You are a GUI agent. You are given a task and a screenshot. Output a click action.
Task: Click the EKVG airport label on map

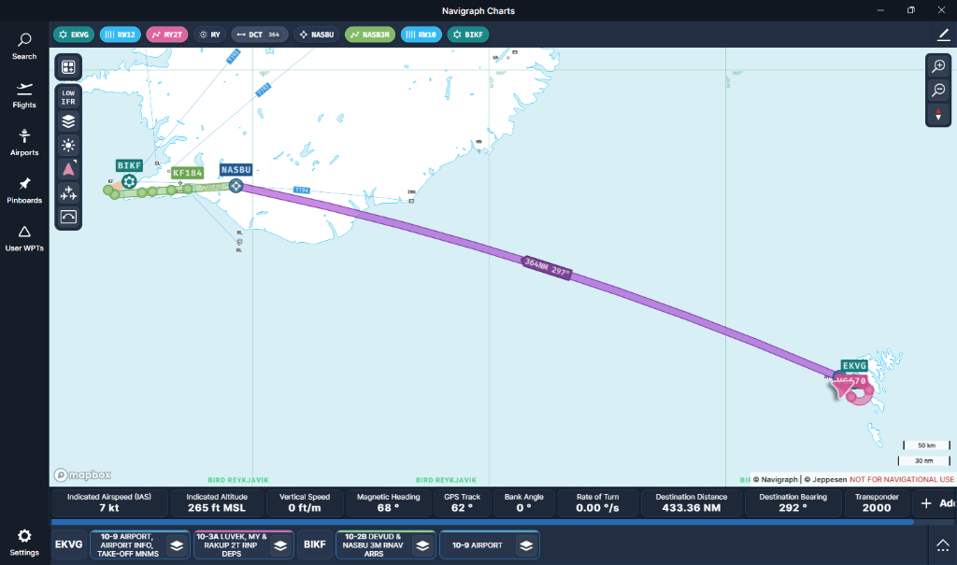pyautogui.click(x=854, y=365)
